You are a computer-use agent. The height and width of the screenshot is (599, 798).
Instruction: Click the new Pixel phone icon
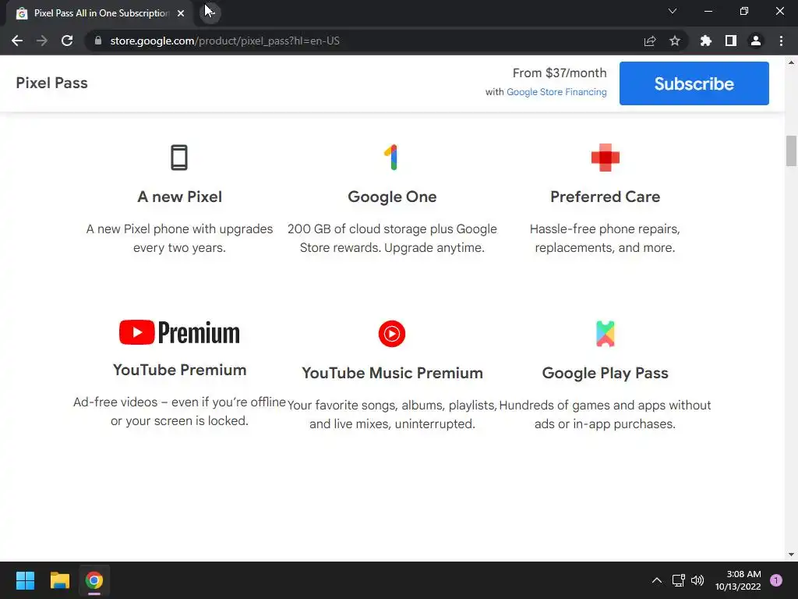(179, 158)
